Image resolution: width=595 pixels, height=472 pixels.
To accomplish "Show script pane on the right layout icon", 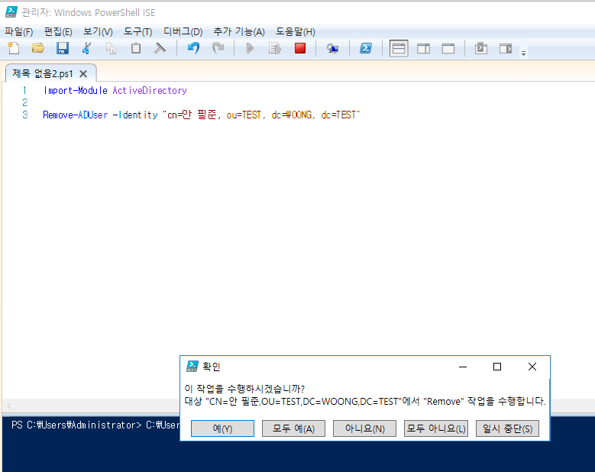I will (x=423, y=49).
